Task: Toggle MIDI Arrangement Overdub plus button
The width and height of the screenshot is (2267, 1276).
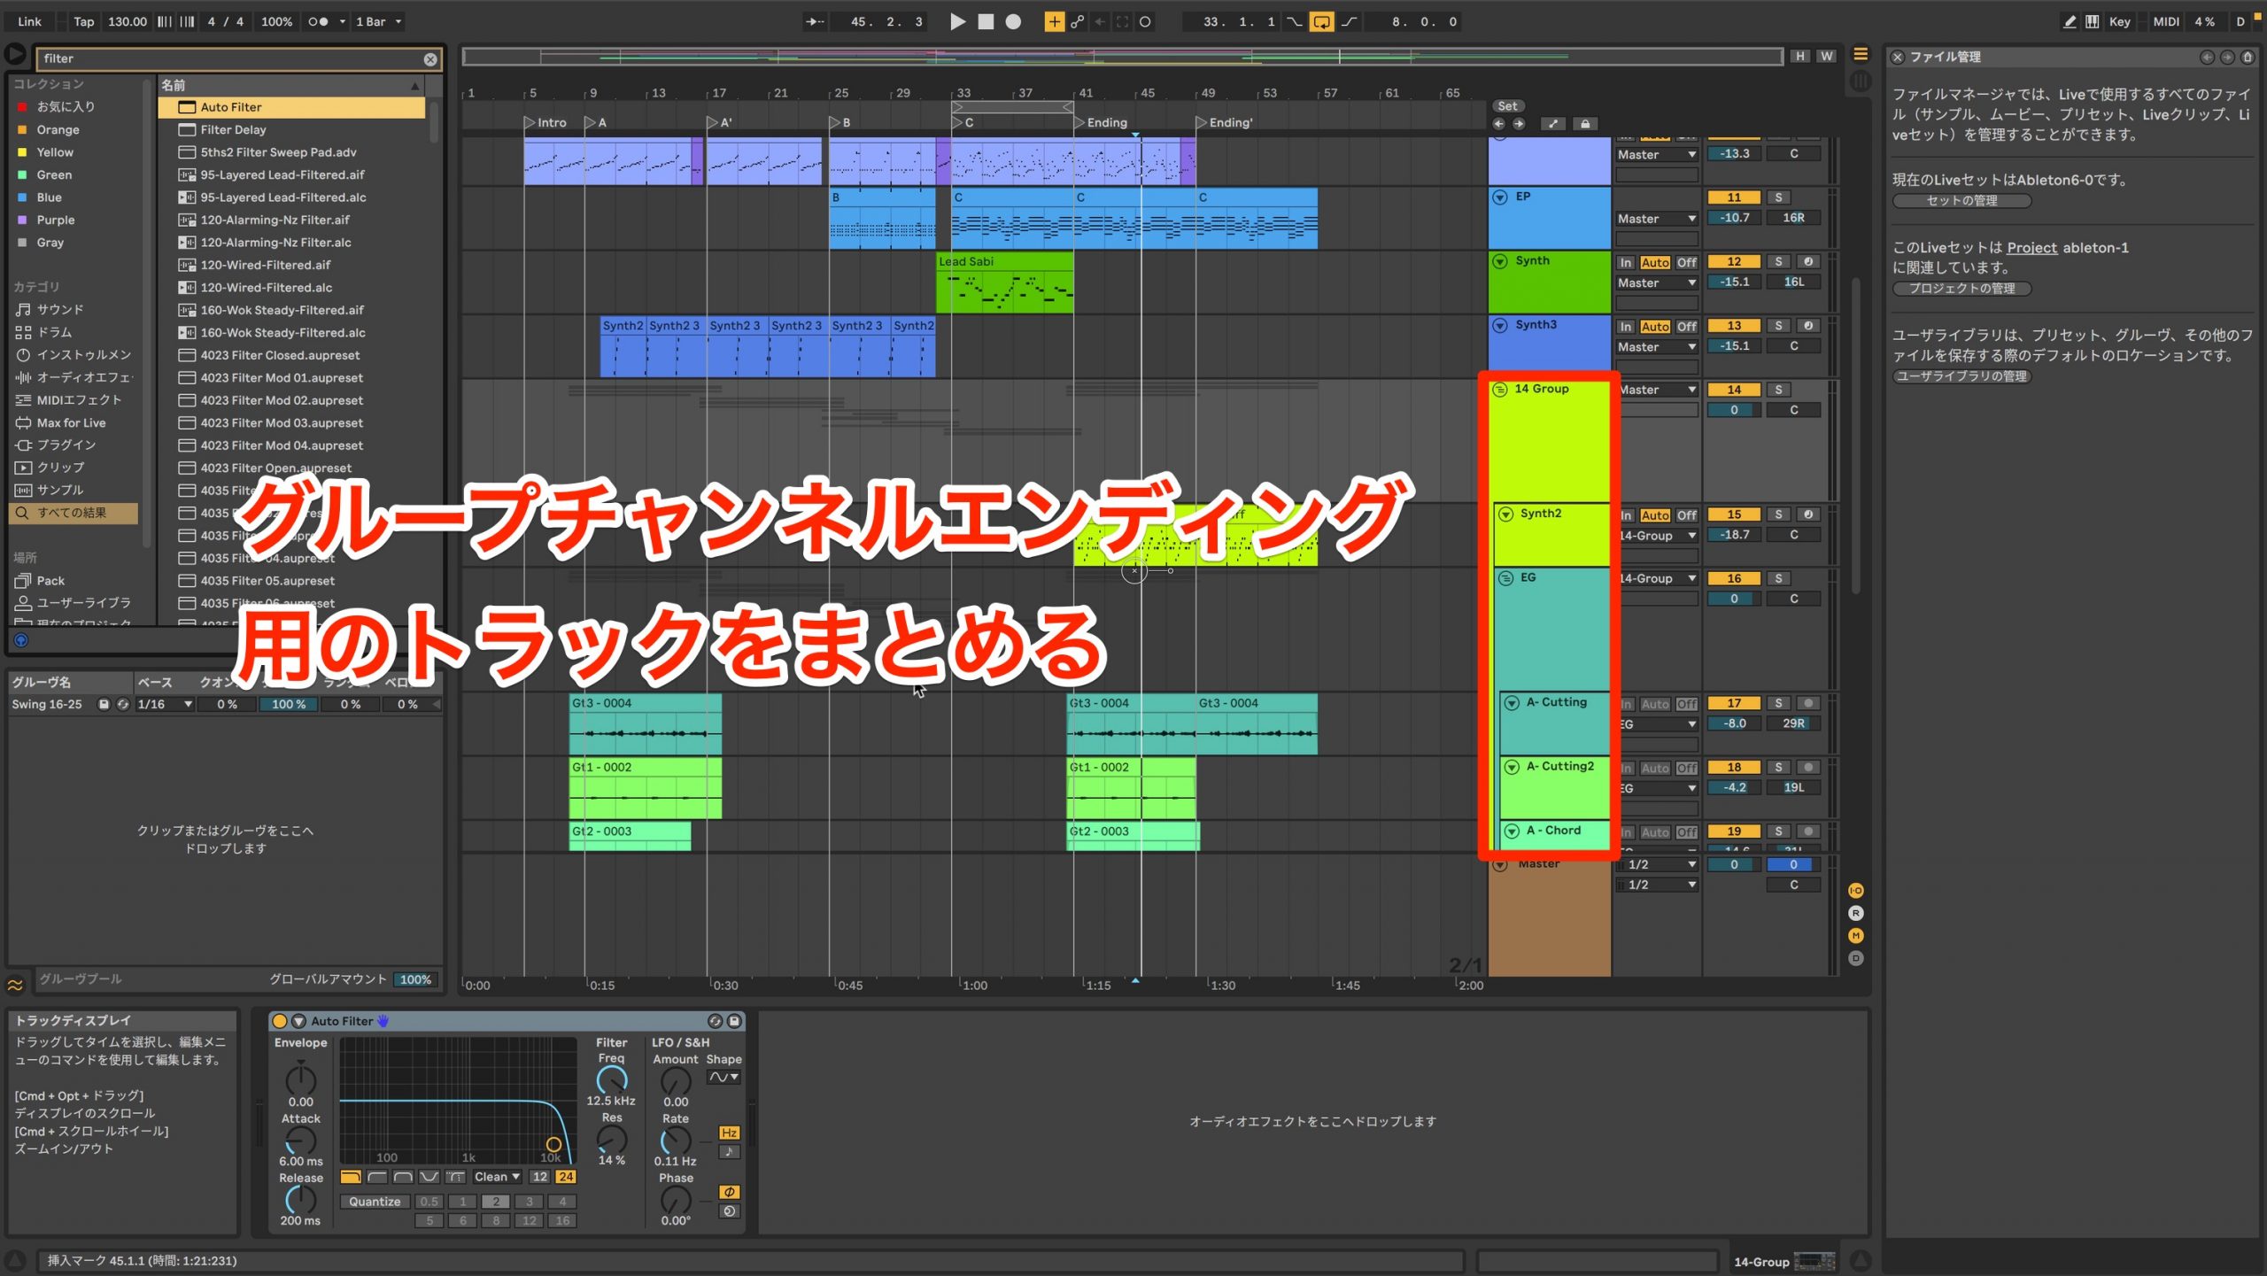Action: point(1054,21)
